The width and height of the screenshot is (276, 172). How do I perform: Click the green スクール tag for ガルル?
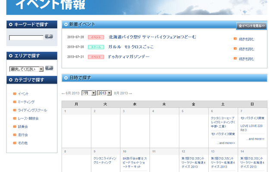pyautogui.click(x=96, y=47)
